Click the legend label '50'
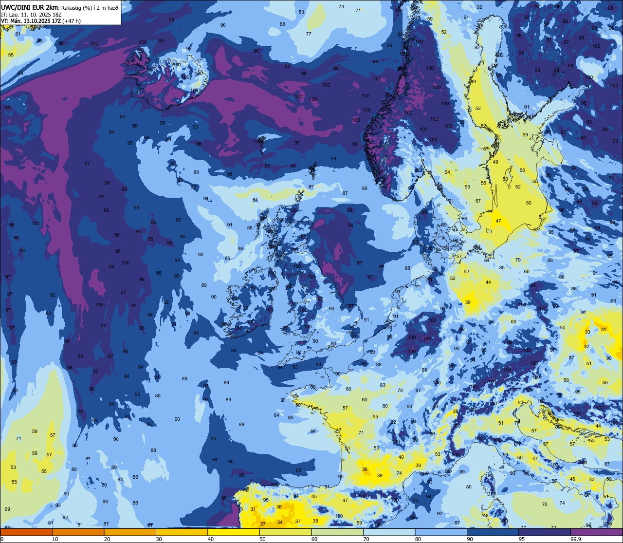This screenshot has height=543, width=623. point(262,539)
